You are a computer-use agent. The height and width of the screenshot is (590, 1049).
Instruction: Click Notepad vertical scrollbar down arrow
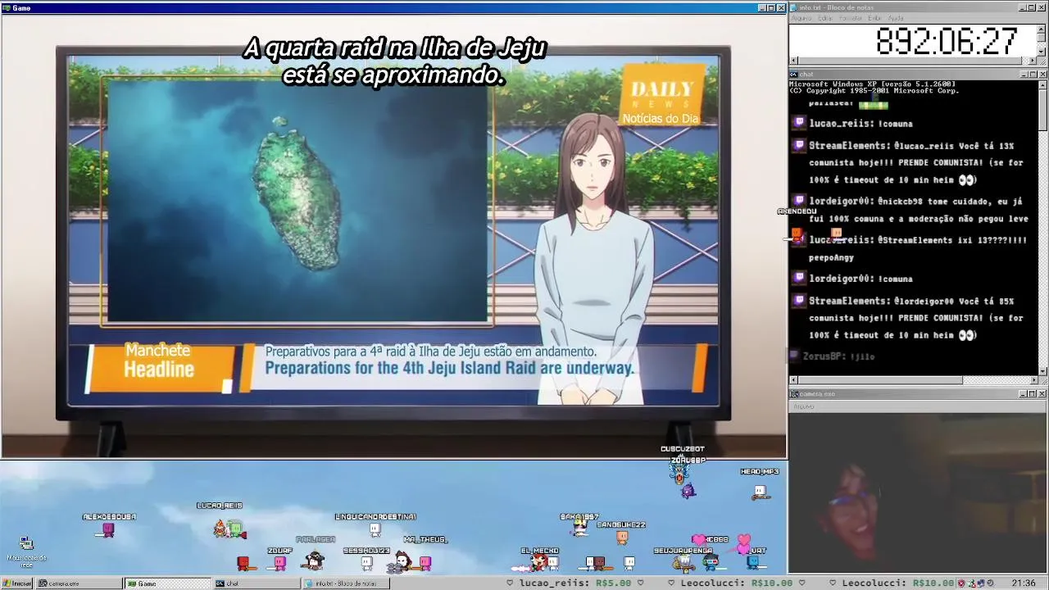(1042, 52)
